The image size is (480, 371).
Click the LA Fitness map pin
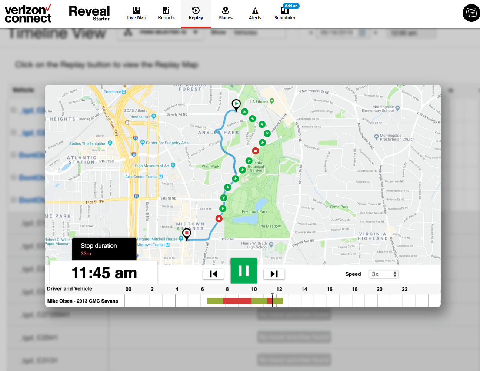coord(272,101)
